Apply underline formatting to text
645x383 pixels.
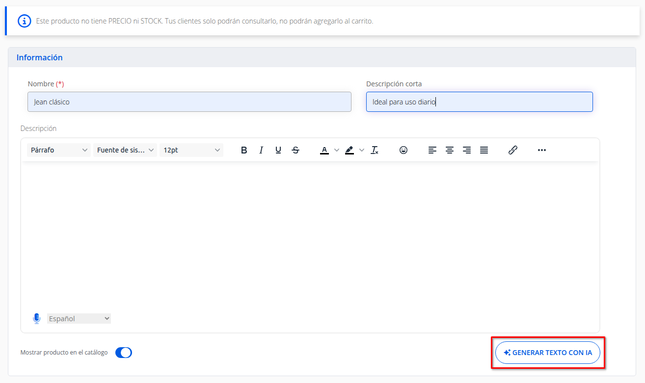point(278,150)
